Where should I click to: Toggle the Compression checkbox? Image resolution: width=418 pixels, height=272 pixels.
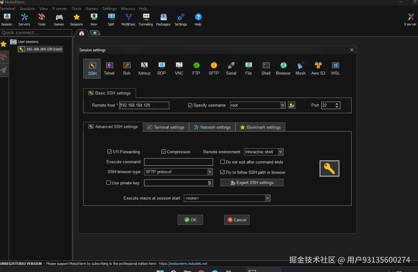tap(163, 152)
